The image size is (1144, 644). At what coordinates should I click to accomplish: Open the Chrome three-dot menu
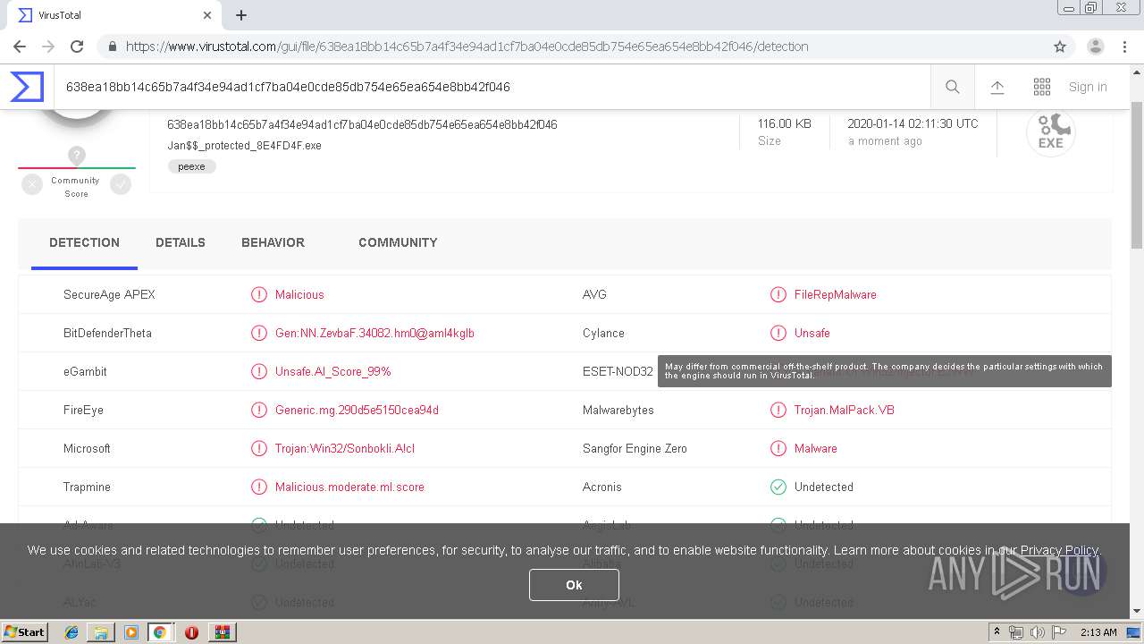(1124, 47)
